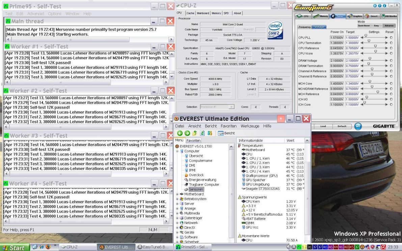Viewport: 402px width, 251px height.
Task: Select the Reset radio for DRAM Voltage
Action: coord(391,61)
